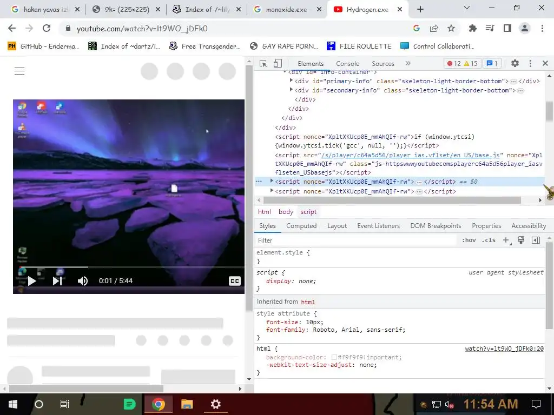
Task: Click the #f9f9f9 color swatch
Action: 334,357
